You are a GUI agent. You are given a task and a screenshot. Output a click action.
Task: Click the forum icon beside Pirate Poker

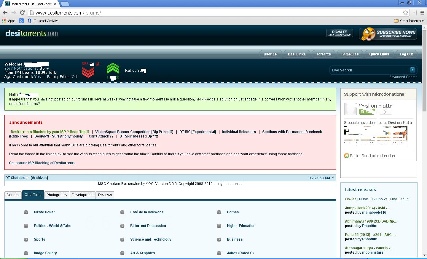[x=26, y=212]
